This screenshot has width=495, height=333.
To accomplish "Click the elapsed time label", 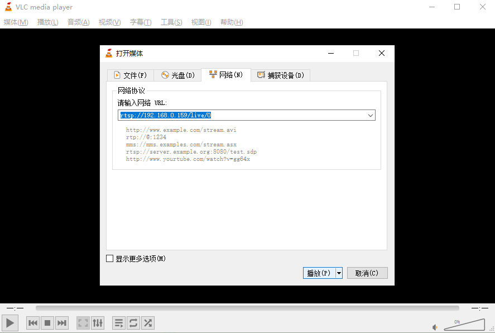I will point(15,308).
